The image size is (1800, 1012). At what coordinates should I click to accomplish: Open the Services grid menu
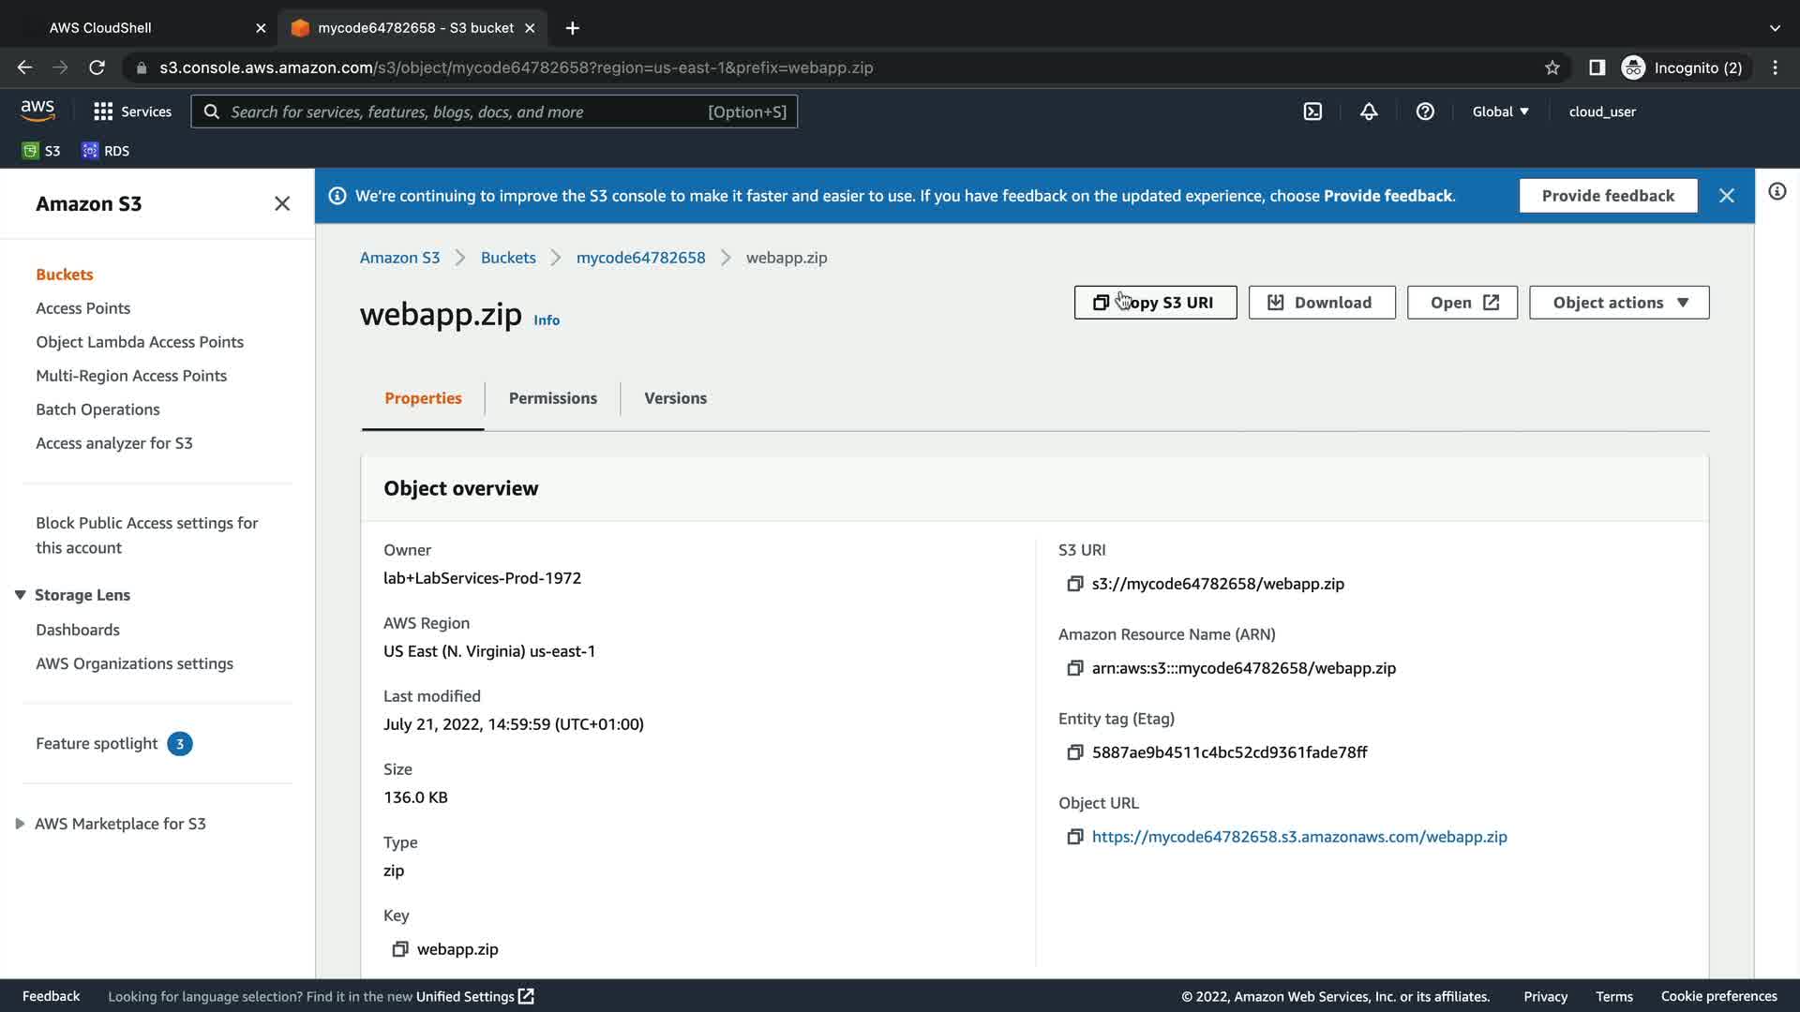pos(132,112)
